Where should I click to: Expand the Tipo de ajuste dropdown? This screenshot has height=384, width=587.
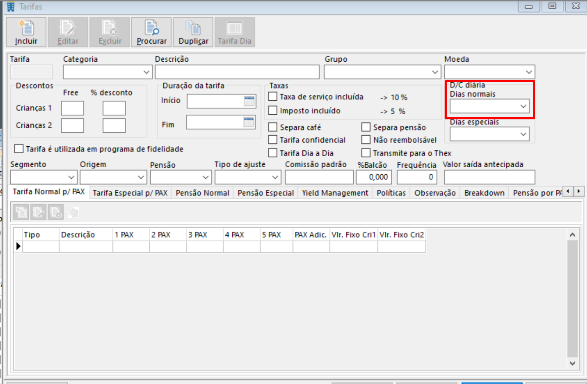click(275, 177)
